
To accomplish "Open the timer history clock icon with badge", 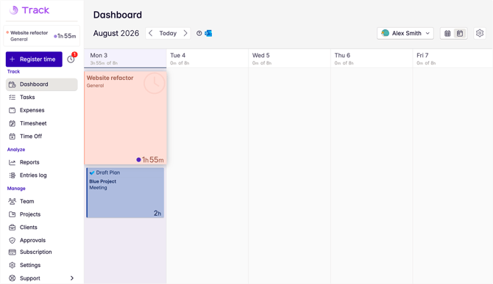I will [x=71, y=59].
